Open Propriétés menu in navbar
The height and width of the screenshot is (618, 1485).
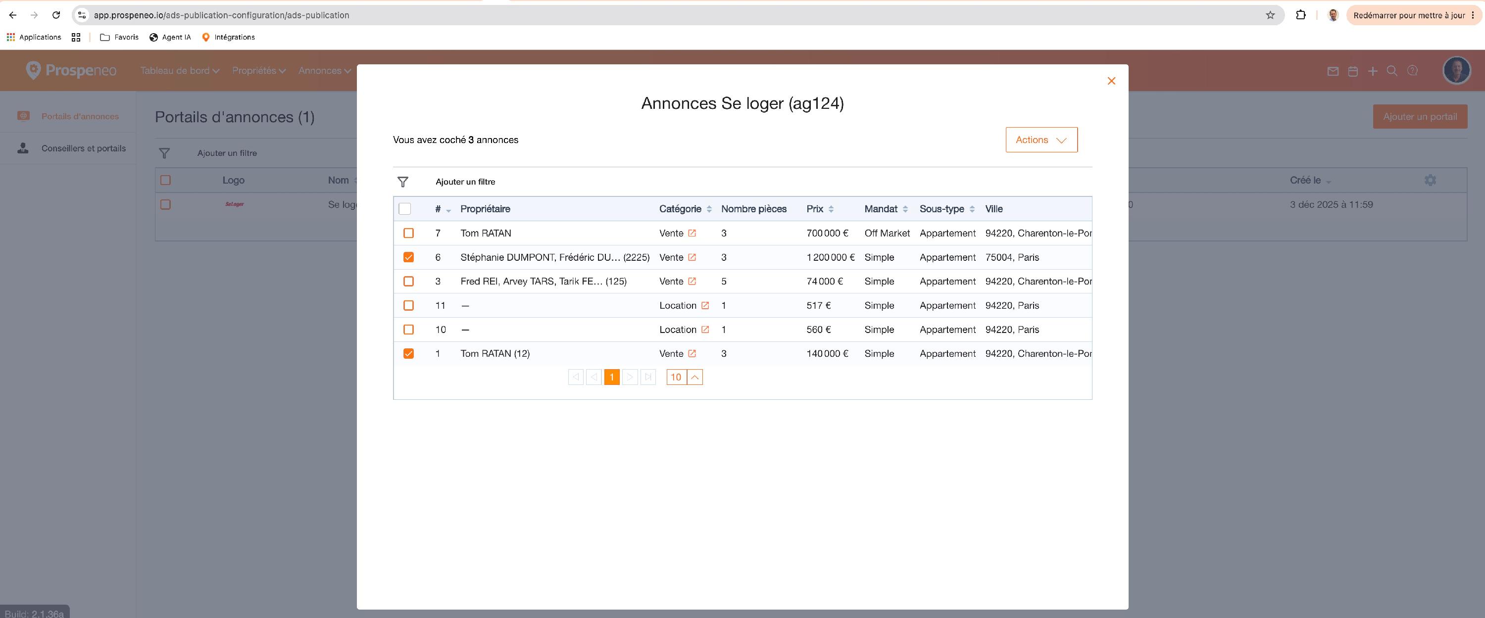(259, 70)
